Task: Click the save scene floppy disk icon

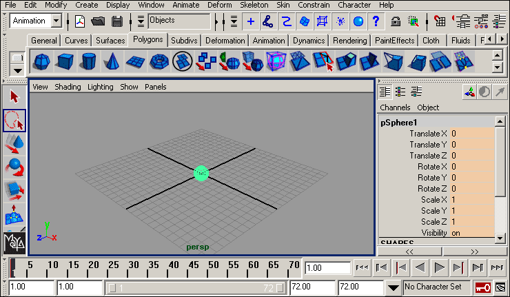Action: pos(117,21)
